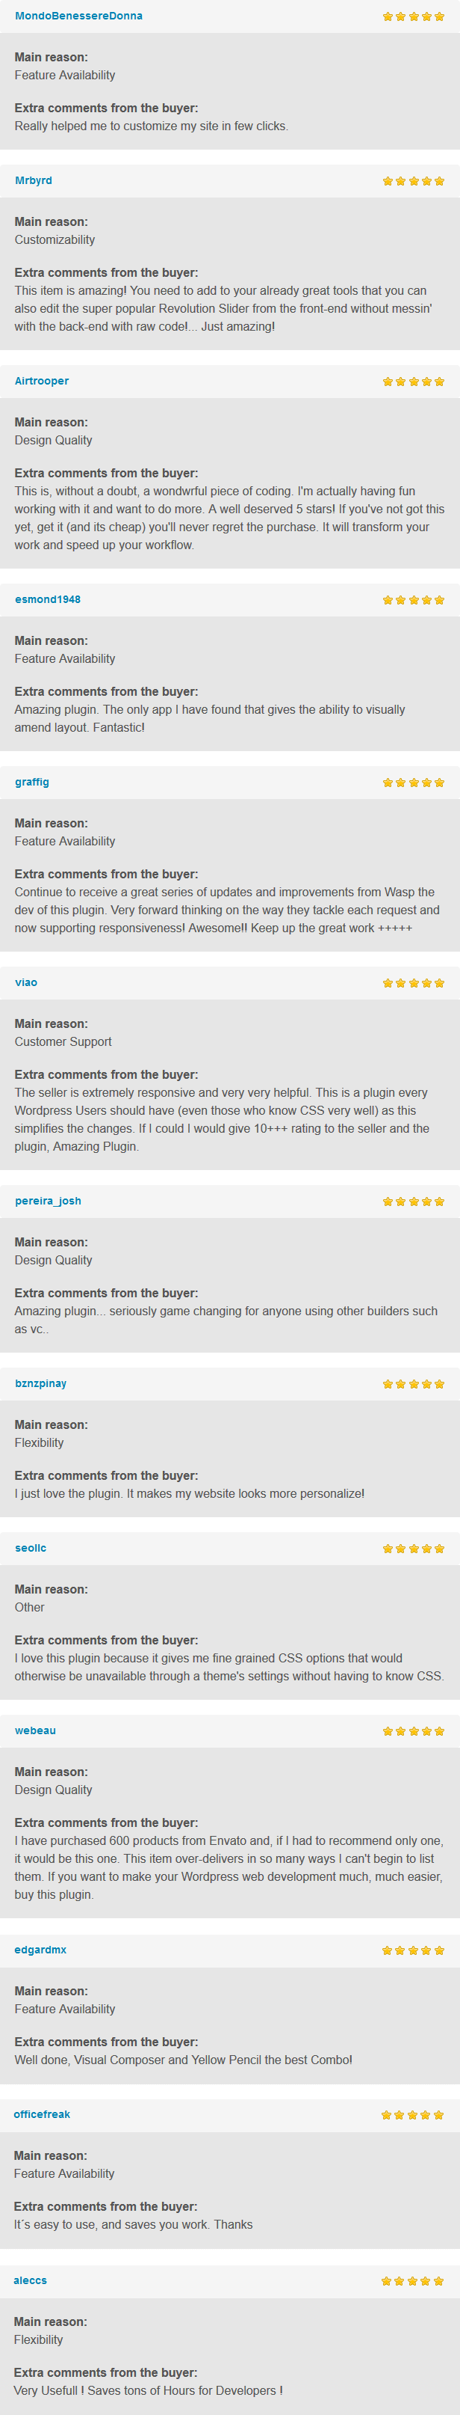
Task: Click the star rating on Airtrooper's review
Action: [x=413, y=382]
